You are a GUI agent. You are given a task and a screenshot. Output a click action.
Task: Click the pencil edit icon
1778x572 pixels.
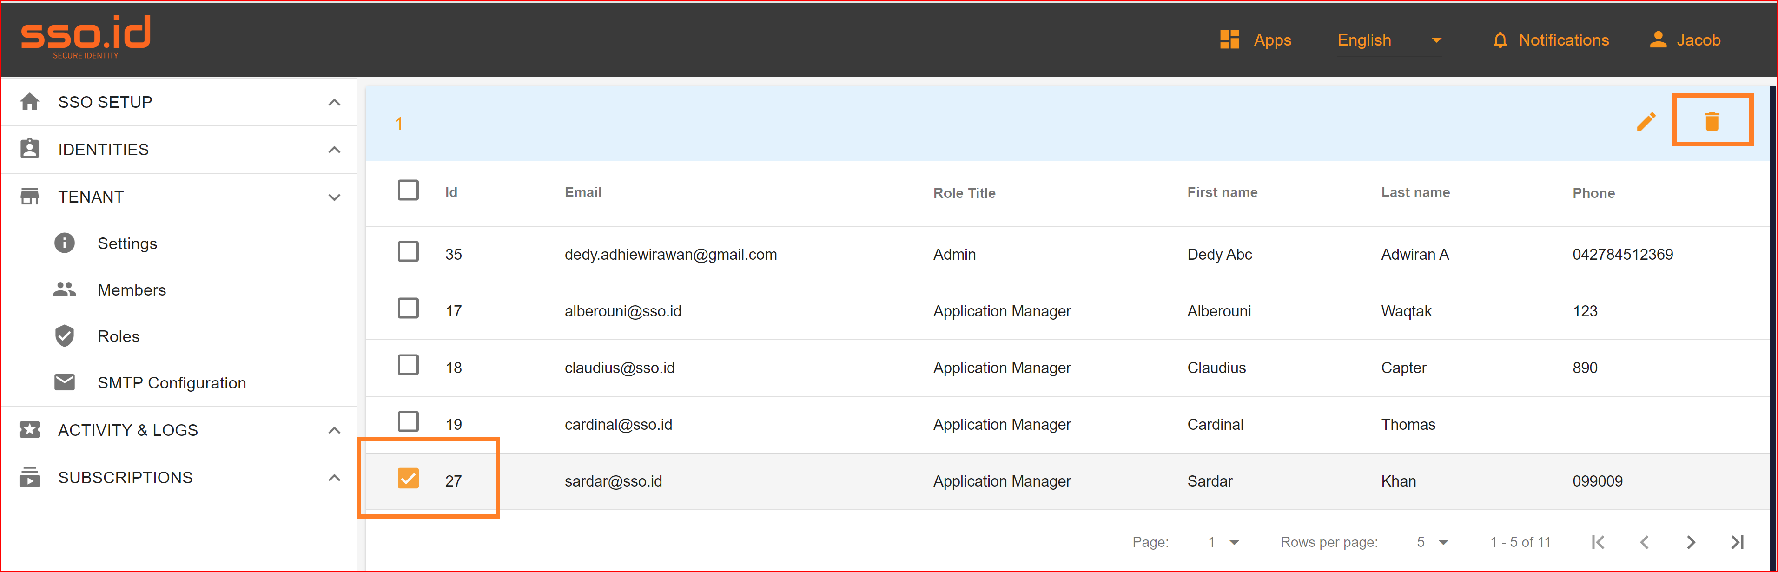1646,122
